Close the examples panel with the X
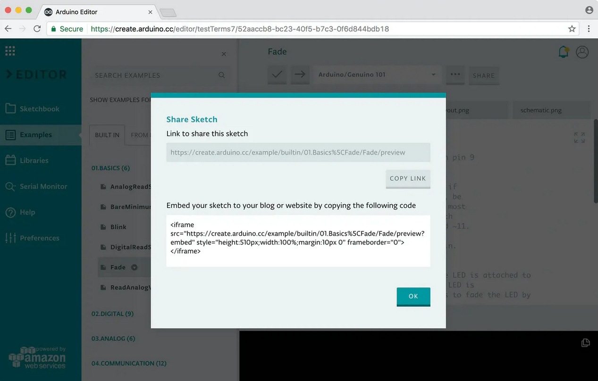The width and height of the screenshot is (598, 381). click(x=224, y=54)
